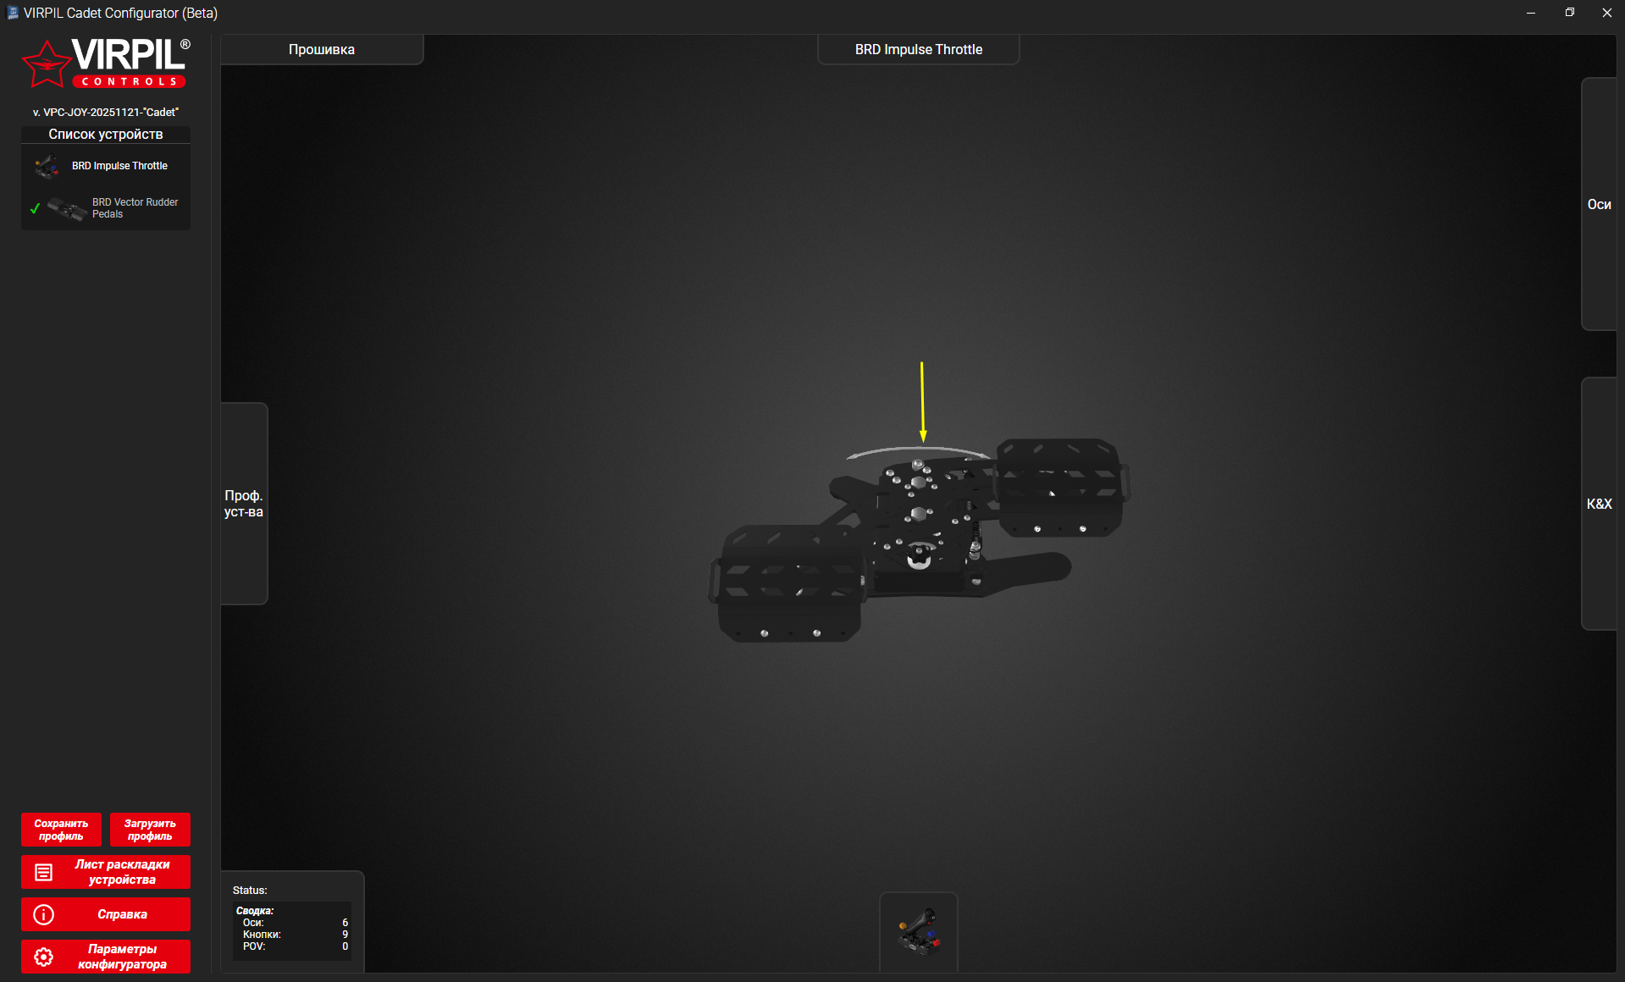
Task: Click the green checkmark beside Rudder Pedals
Action: [x=35, y=208]
